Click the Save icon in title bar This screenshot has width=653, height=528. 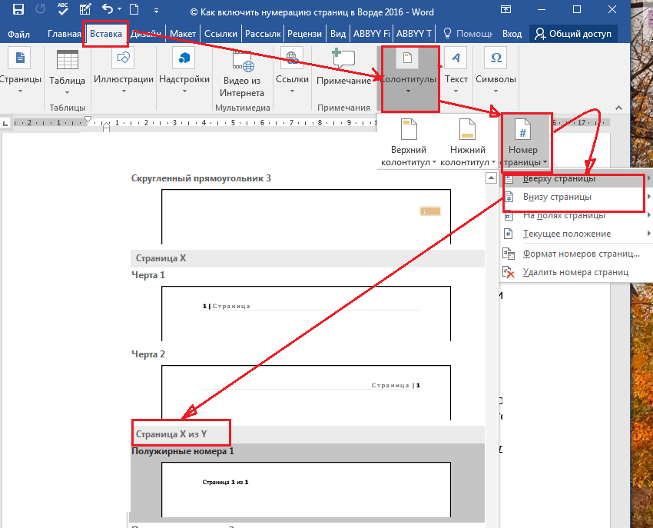[x=18, y=11]
